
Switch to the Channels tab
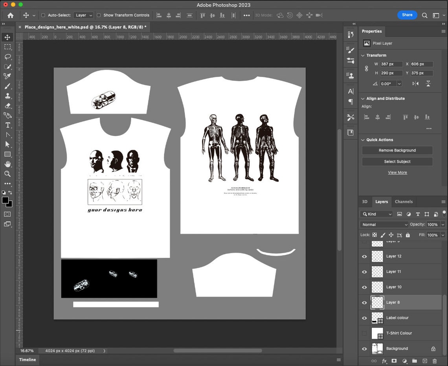(404, 201)
